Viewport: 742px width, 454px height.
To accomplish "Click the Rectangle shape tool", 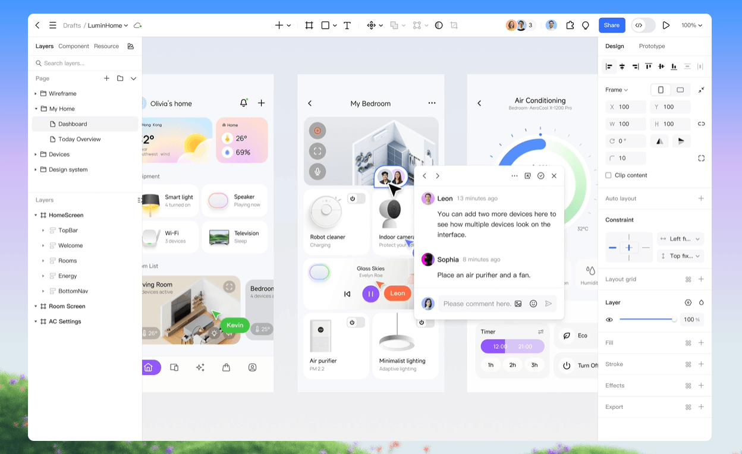I will (x=325, y=26).
